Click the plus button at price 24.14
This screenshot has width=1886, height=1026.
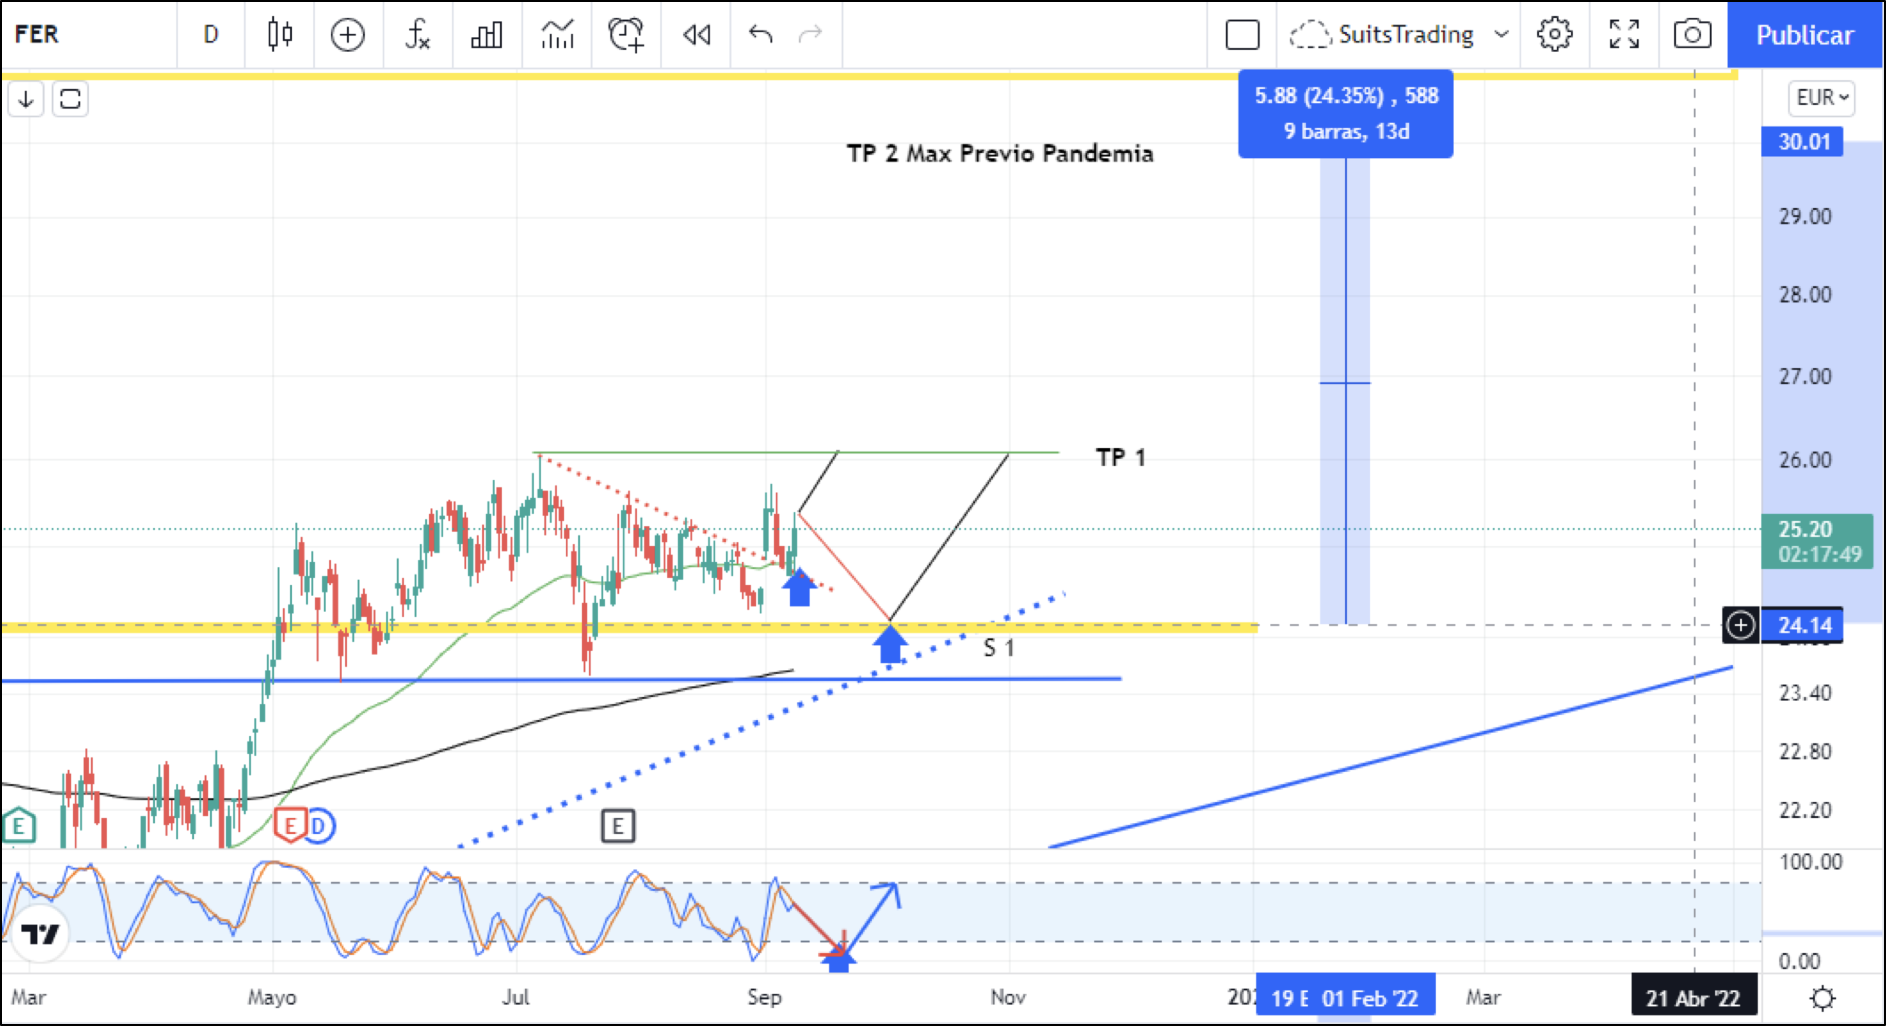[1740, 626]
